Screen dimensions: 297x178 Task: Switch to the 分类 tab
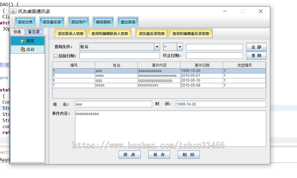(17, 32)
